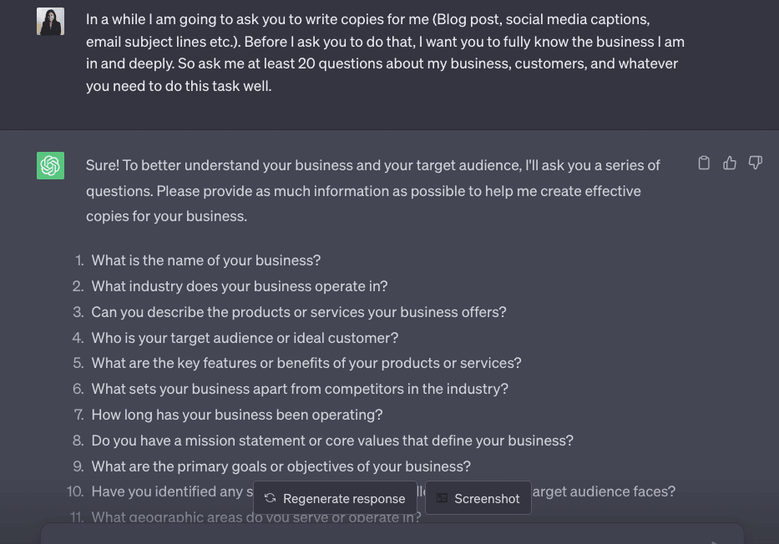The height and width of the screenshot is (544, 779).
Task: Focus the message input box at bottom
Action: click(x=376, y=534)
